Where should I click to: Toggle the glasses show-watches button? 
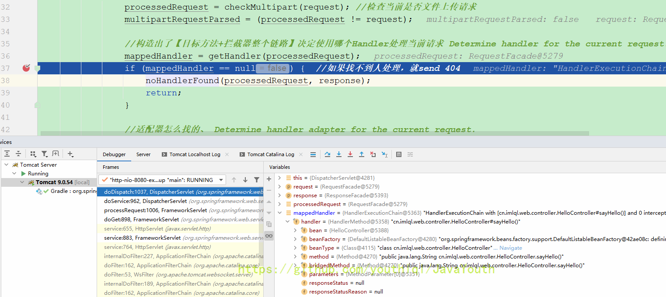[269, 236]
